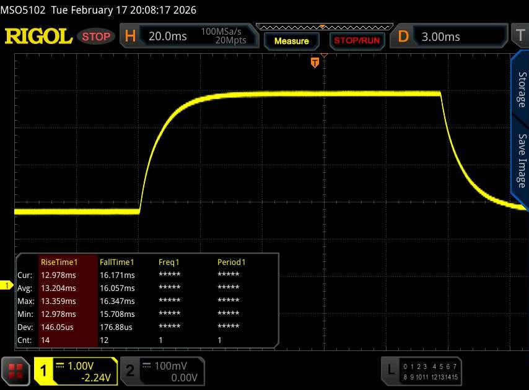Open the function navigation grid icon
This screenshot has height=390, width=529.
tap(17, 370)
